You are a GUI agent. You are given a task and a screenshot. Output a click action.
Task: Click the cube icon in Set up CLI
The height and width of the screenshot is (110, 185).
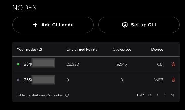coord(125,25)
